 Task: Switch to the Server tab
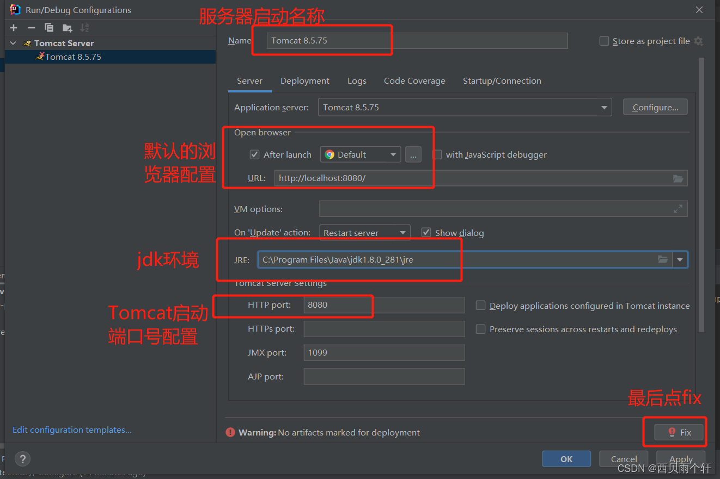(249, 81)
